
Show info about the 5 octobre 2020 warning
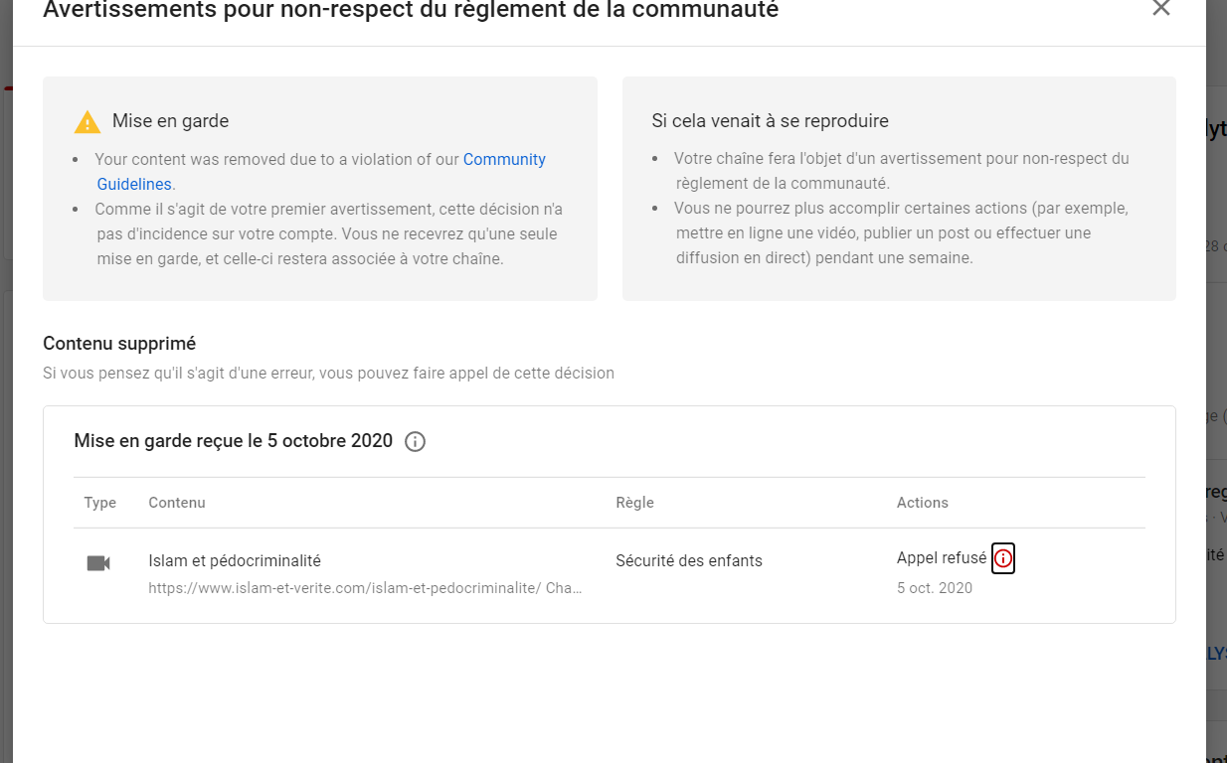[x=416, y=441]
